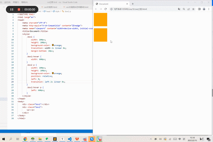Close the Document browser tab
Image resolution: width=213 pixels, height=142 pixels.
coord(127,4)
